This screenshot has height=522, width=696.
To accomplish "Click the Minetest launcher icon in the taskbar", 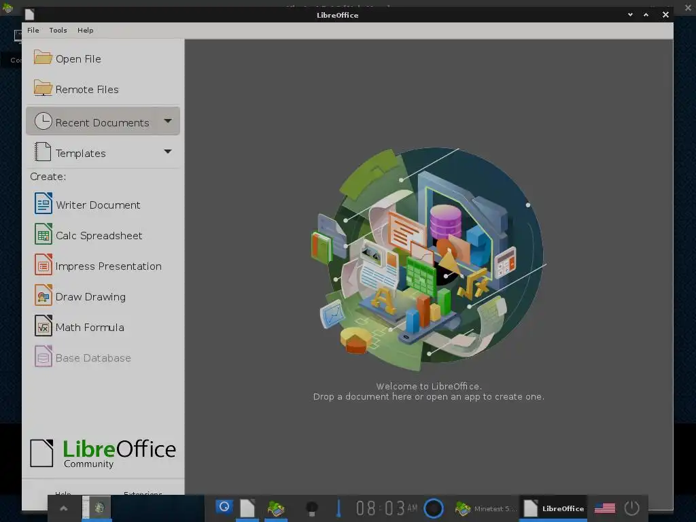I will pyautogui.click(x=276, y=508).
